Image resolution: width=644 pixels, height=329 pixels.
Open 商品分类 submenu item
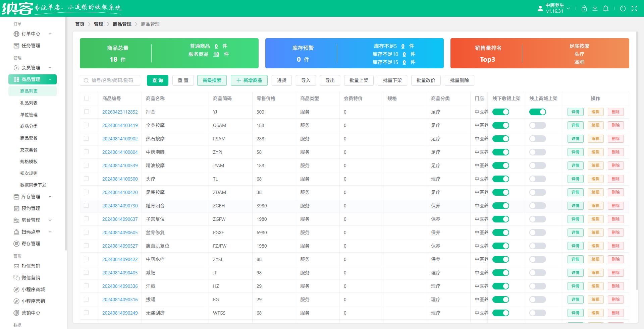click(x=29, y=126)
